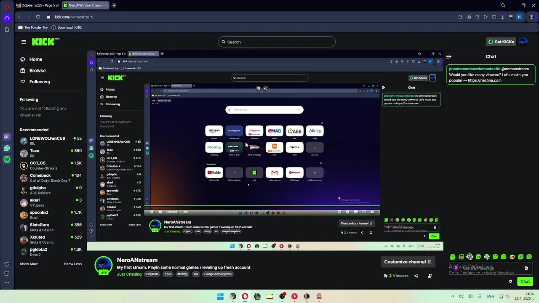Screen dimensions: 539x303
Task: Click the Kick search field
Action: point(277,42)
